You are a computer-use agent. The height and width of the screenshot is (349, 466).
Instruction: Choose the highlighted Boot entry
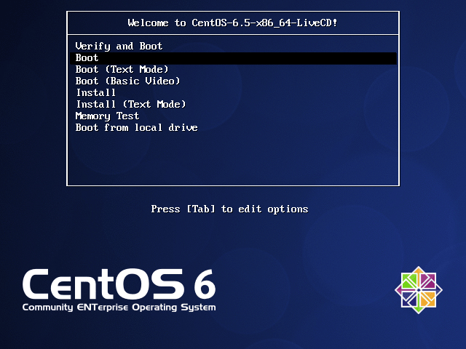(87, 57)
